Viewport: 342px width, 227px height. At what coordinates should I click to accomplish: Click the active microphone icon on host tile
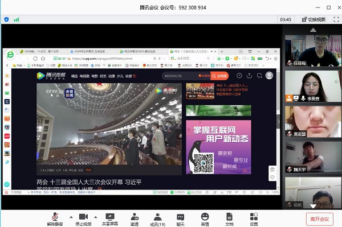click(303, 98)
